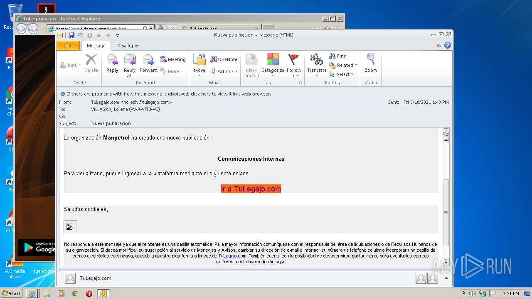
Task: Click sender address noreply@tulegajo.com
Action: (146, 102)
